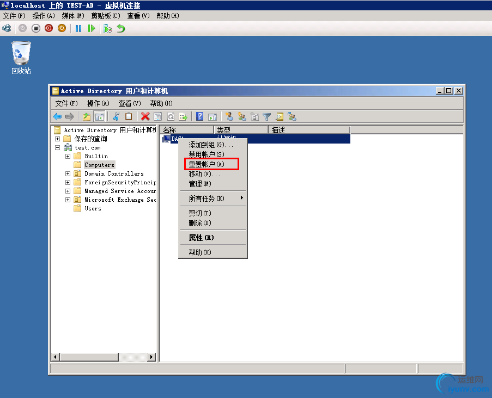Open 帮助(H) menu in the Active Directory window

pos(161,103)
